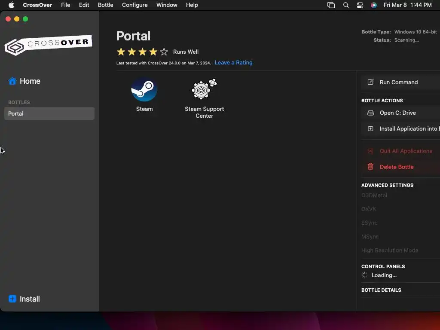Open the Bottle menu
The height and width of the screenshot is (330, 440).
click(x=106, y=5)
